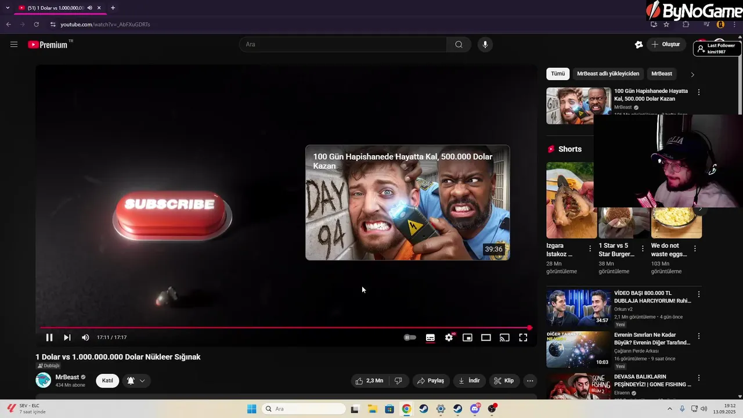Dislike the video

coord(398,381)
